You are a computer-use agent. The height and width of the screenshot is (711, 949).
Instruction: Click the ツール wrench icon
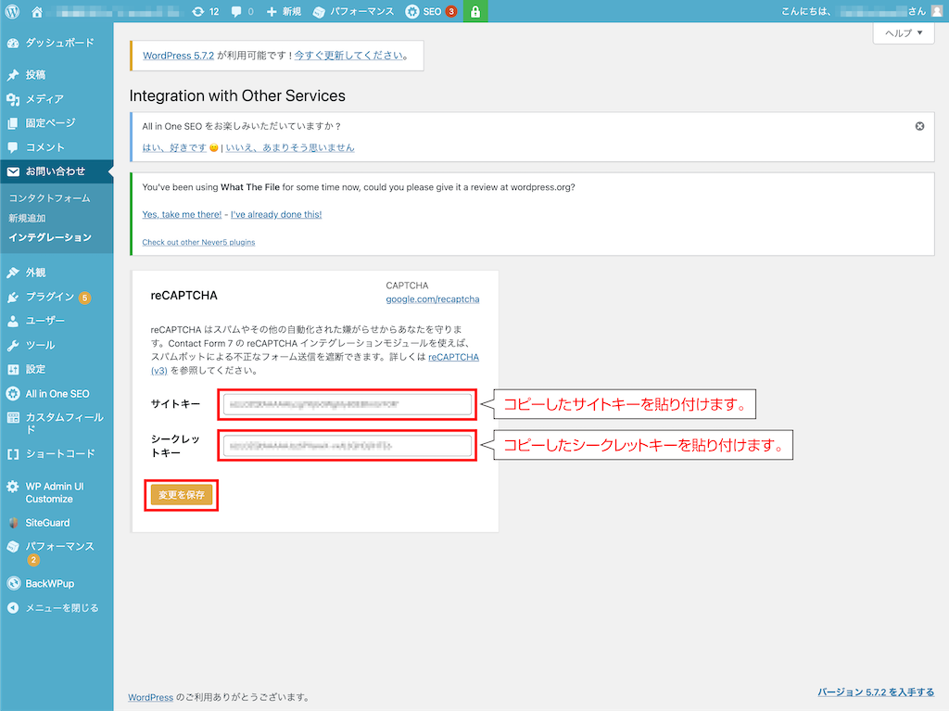pyautogui.click(x=13, y=345)
